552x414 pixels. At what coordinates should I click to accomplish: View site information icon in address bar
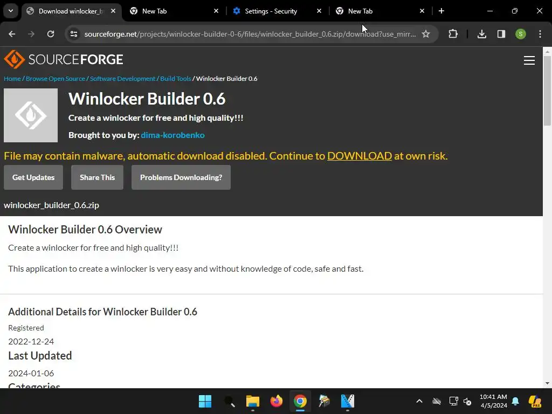tap(74, 34)
